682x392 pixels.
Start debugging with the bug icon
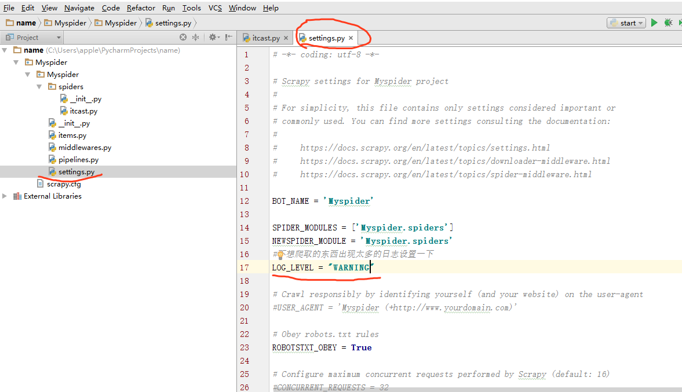(x=669, y=23)
